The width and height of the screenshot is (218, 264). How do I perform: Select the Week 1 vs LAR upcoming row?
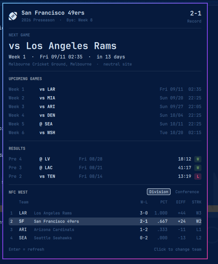(105, 89)
